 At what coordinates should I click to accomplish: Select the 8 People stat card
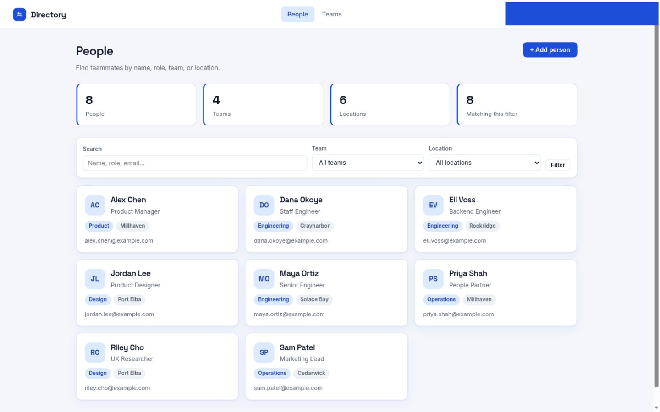point(136,104)
